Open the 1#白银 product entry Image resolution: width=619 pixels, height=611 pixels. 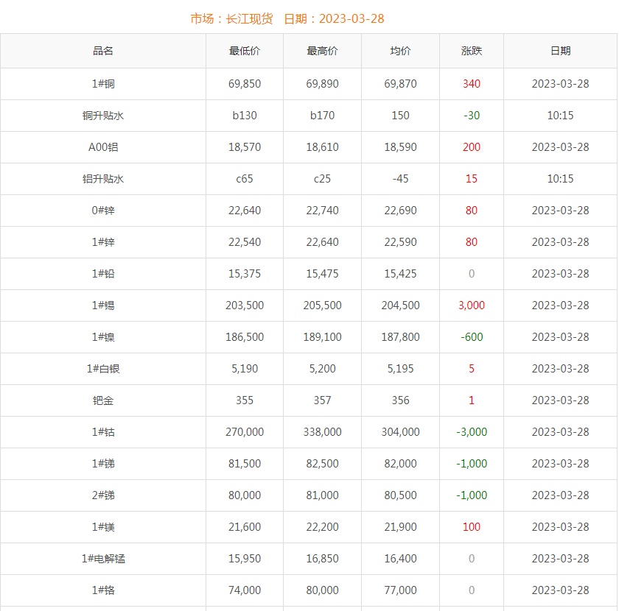pos(103,369)
